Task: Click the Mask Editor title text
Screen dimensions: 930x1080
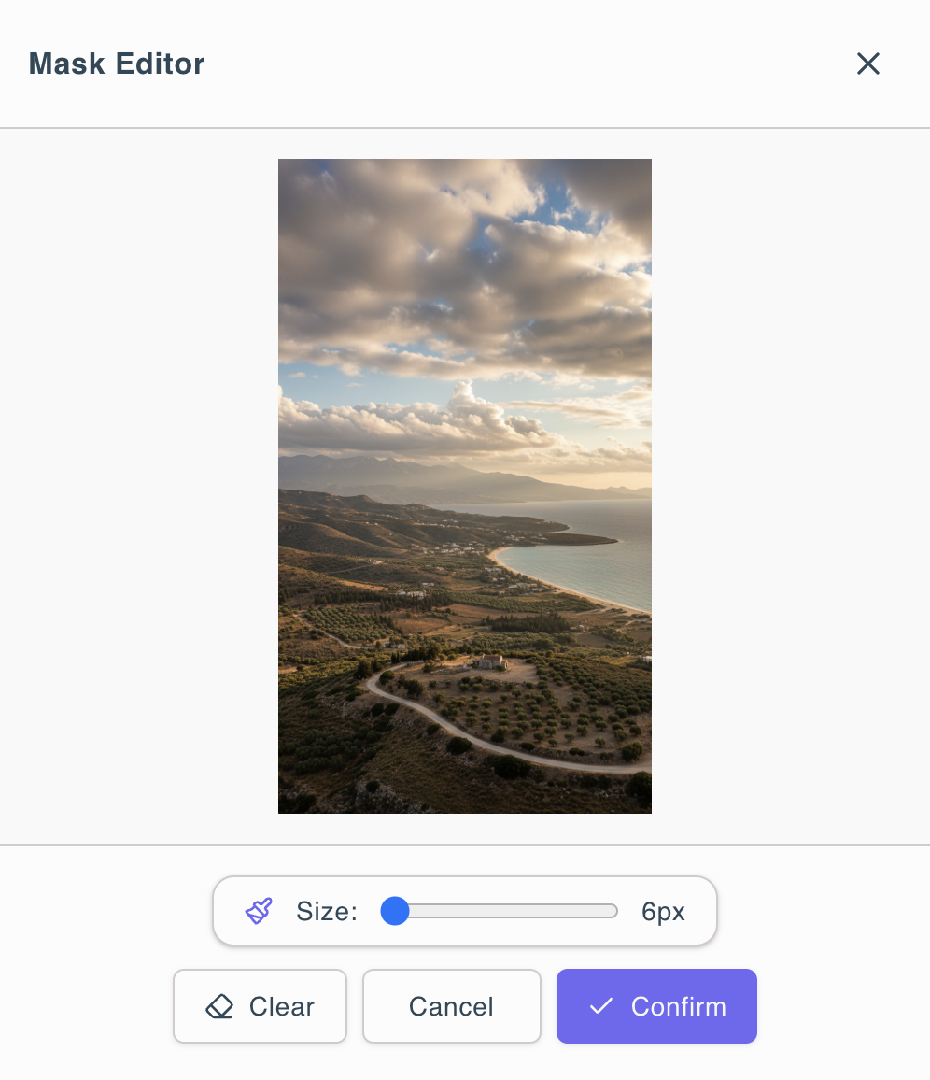Action: [117, 64]
